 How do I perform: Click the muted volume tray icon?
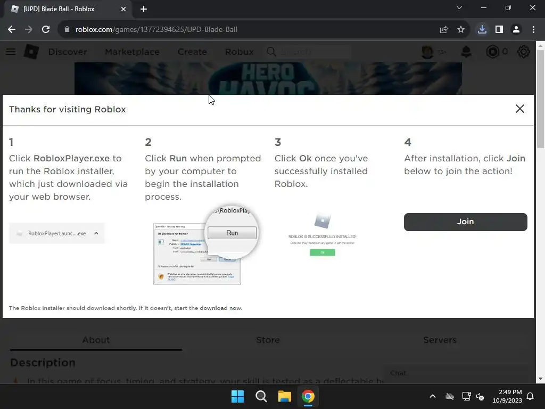[x=480, y=396]
